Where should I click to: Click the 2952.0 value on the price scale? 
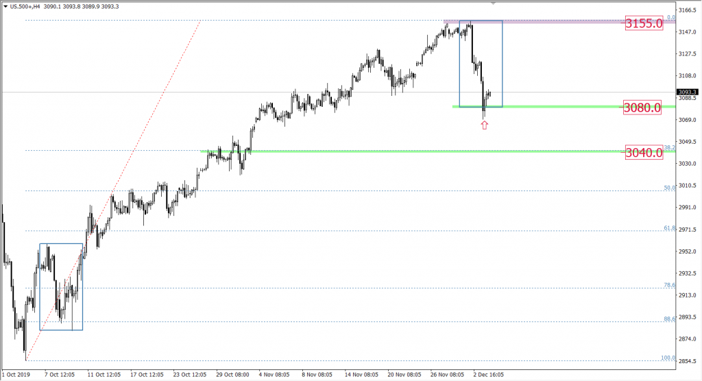click(x=688, y=251)
